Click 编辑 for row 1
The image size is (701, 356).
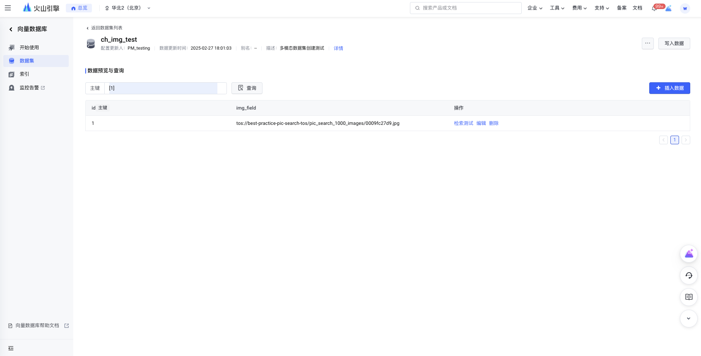point(481,123)
